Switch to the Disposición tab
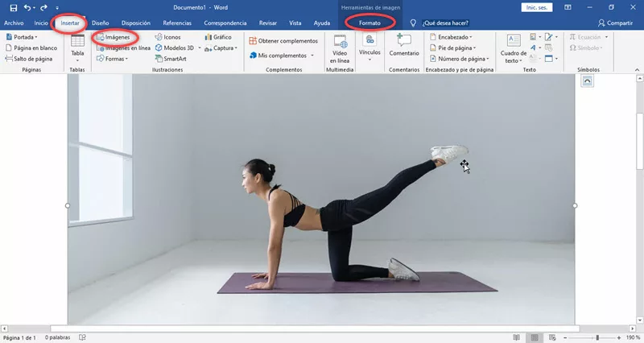This screenshot has height=343, width=644. point(136,23)
